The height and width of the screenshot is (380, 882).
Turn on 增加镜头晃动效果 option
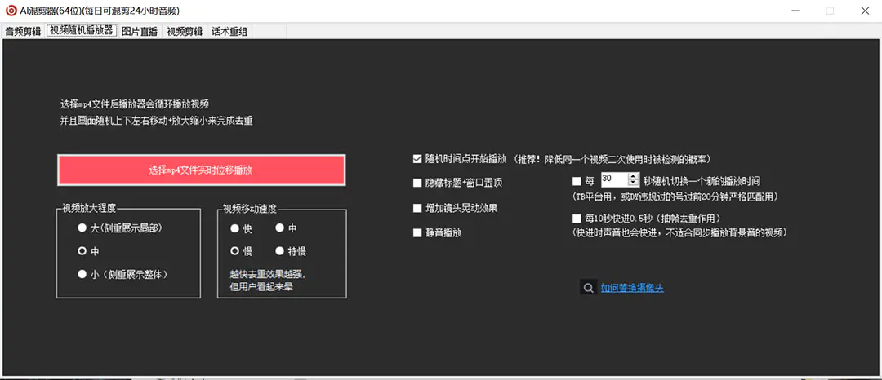[x=418, y=208]
